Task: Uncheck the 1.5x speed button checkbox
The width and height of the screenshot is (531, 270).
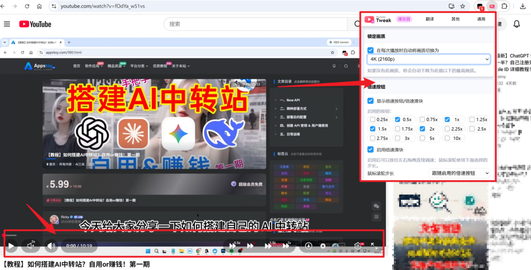Action: coord(373,129)
